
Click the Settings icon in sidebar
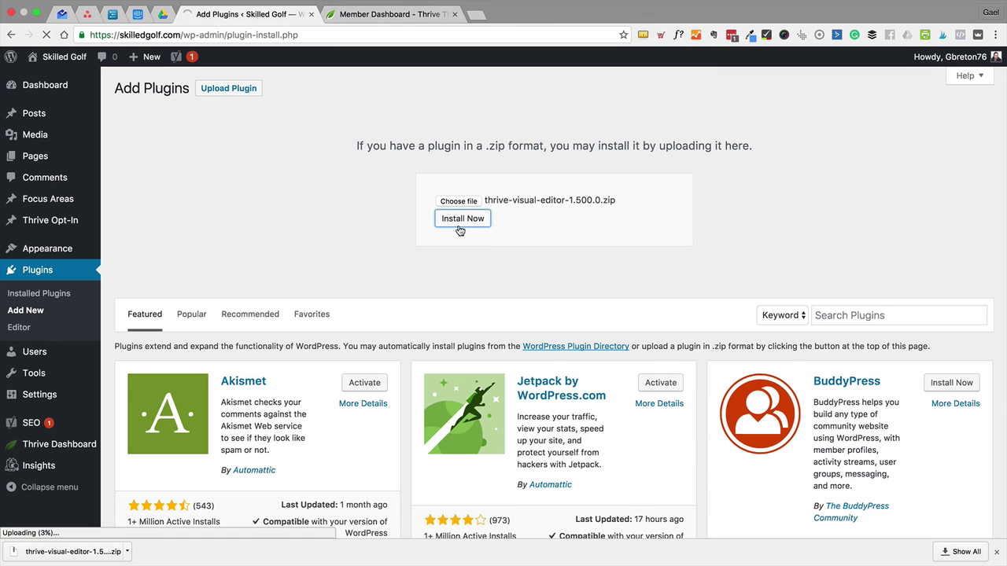click(11, 395)
